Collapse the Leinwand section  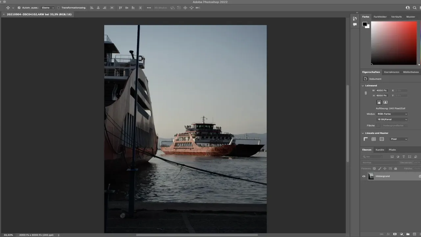363,86
